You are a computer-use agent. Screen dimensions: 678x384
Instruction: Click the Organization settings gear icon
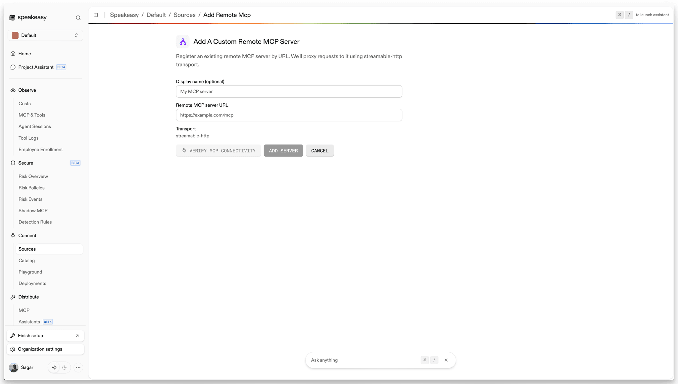(13, 349)
